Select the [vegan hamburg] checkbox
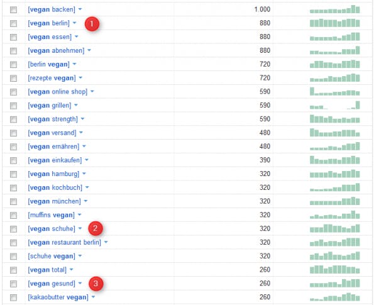The height and width of the screenshot is (305, 374). (x=13, y=174)
